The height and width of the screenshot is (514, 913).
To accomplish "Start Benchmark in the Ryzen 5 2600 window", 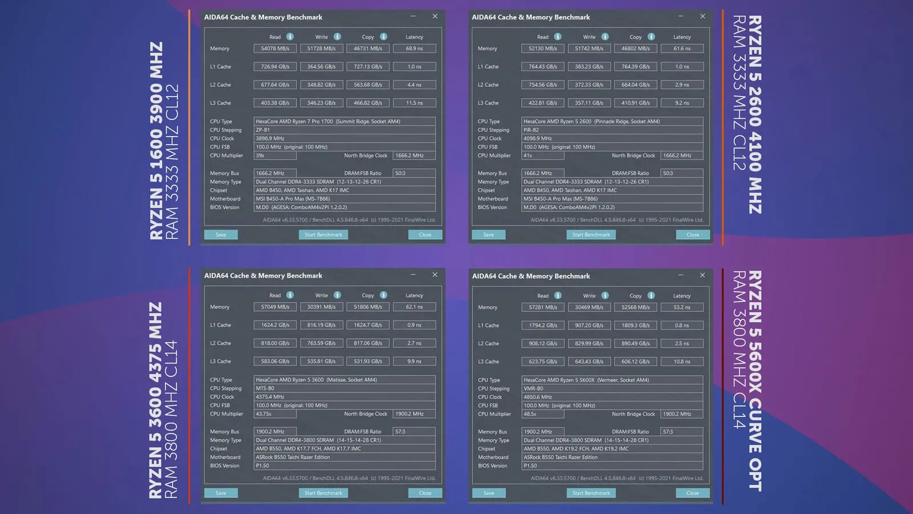I will tap(591, 235).
